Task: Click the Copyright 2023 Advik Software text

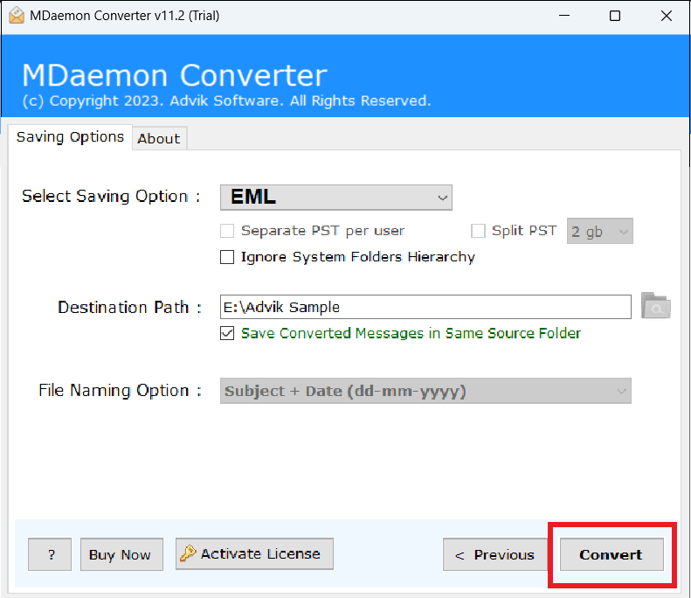Action: (226, 101)
